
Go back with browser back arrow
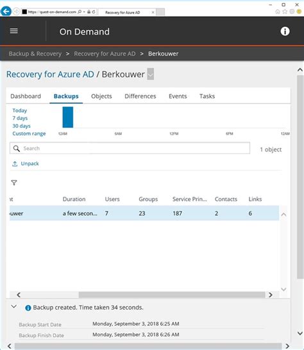pos(6,12)
